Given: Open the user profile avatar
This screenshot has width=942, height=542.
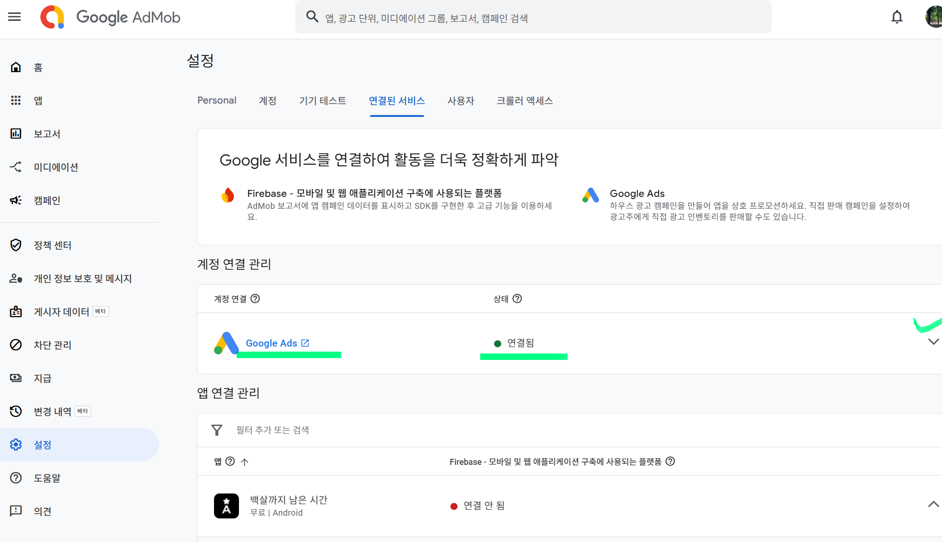Looking at the screenshot, I should tap(934, 17).
